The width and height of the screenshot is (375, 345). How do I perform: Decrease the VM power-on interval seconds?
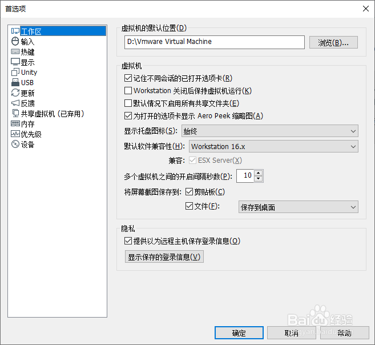coord(259,179)
